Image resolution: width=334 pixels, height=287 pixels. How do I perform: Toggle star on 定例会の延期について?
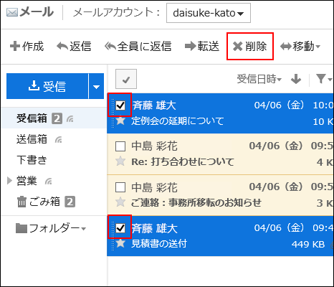pyautogui.click(x=120, y=121)
